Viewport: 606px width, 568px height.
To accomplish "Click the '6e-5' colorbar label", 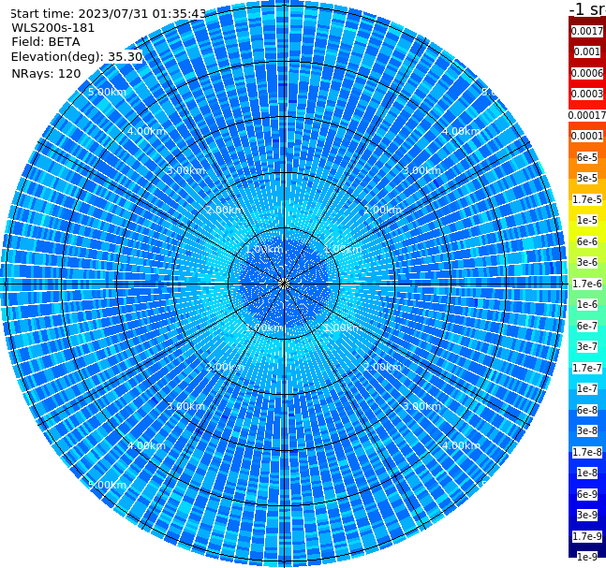I will point(587,157).
